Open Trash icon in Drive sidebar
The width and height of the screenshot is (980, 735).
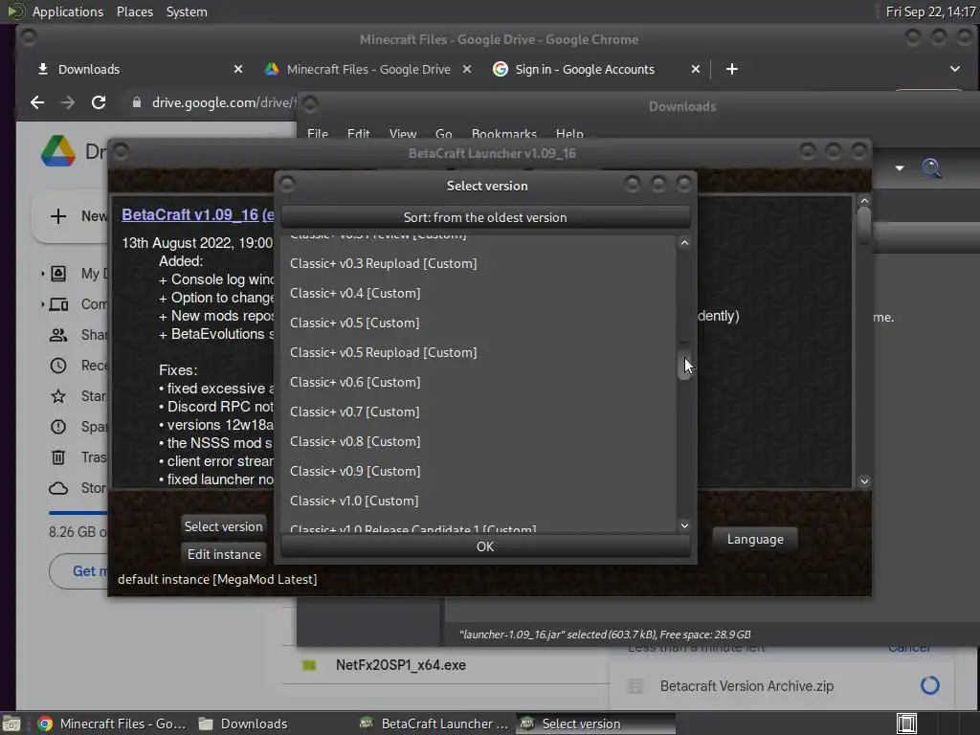(58, 457)
